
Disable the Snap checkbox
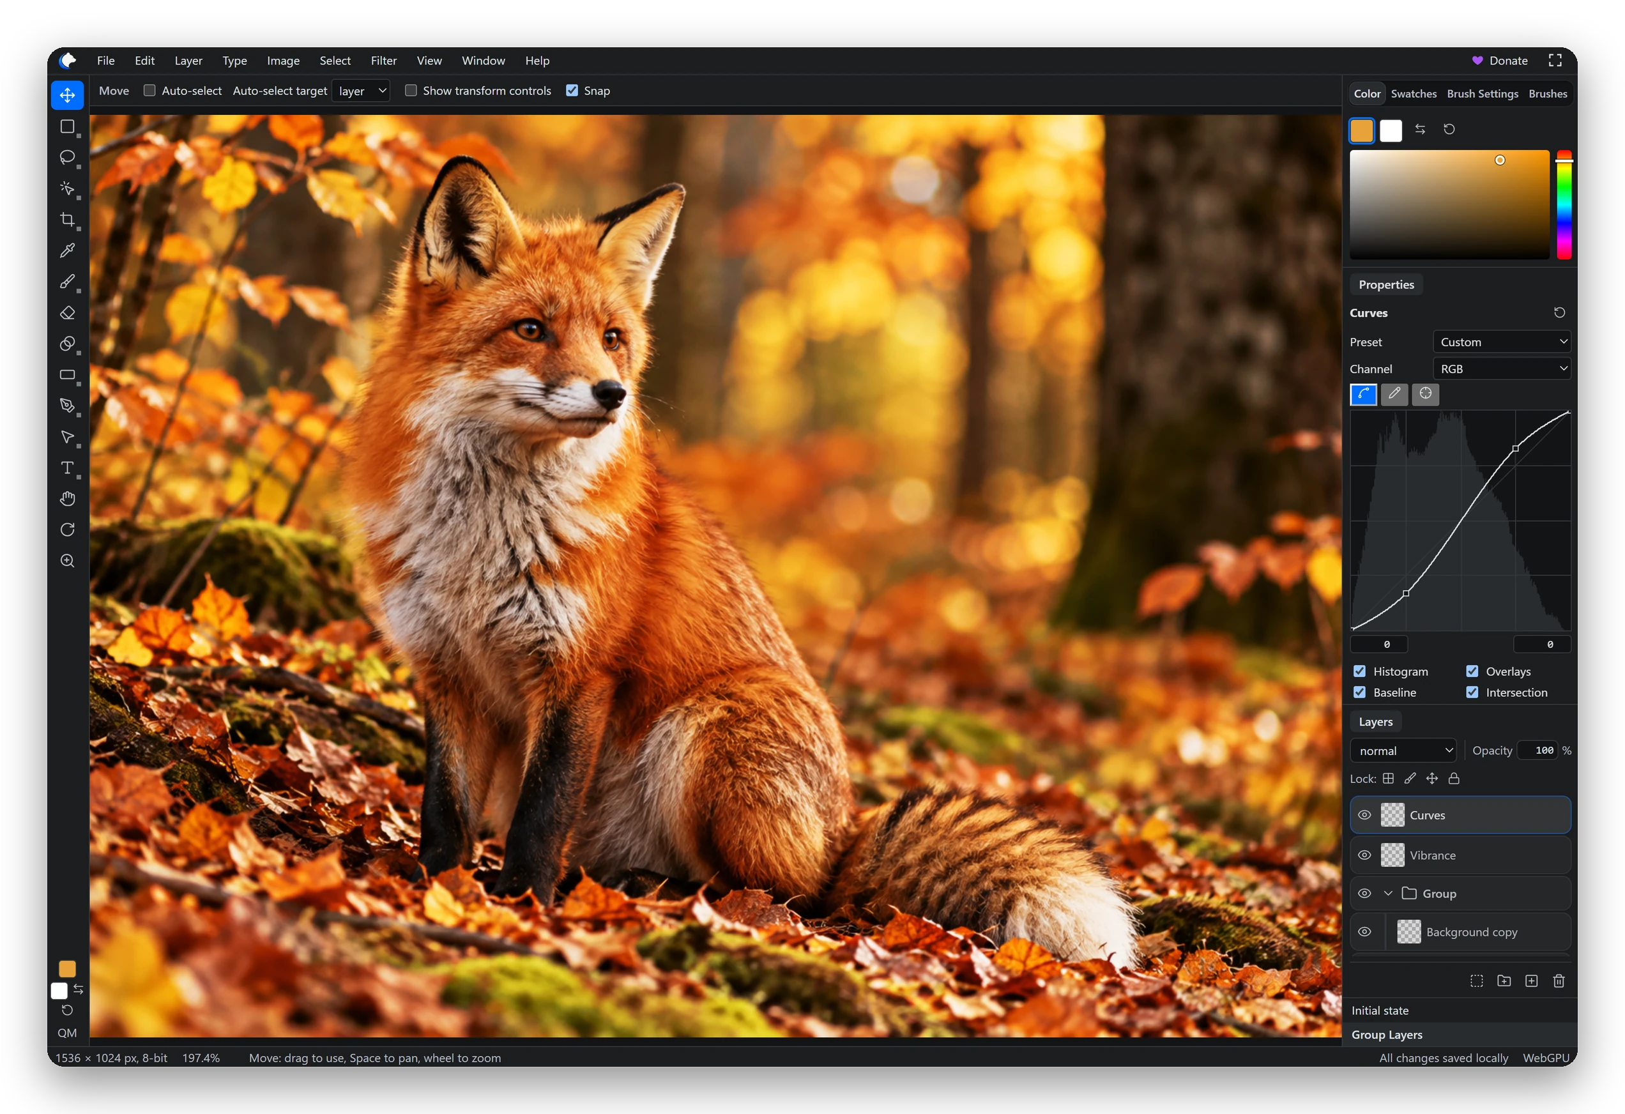pyautogui.click(x=572, y=90)
